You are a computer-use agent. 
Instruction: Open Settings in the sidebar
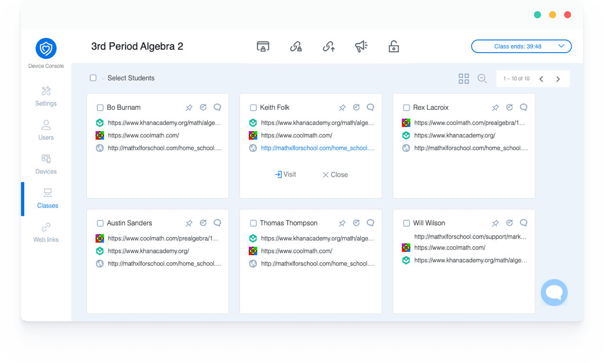[46, 96]
